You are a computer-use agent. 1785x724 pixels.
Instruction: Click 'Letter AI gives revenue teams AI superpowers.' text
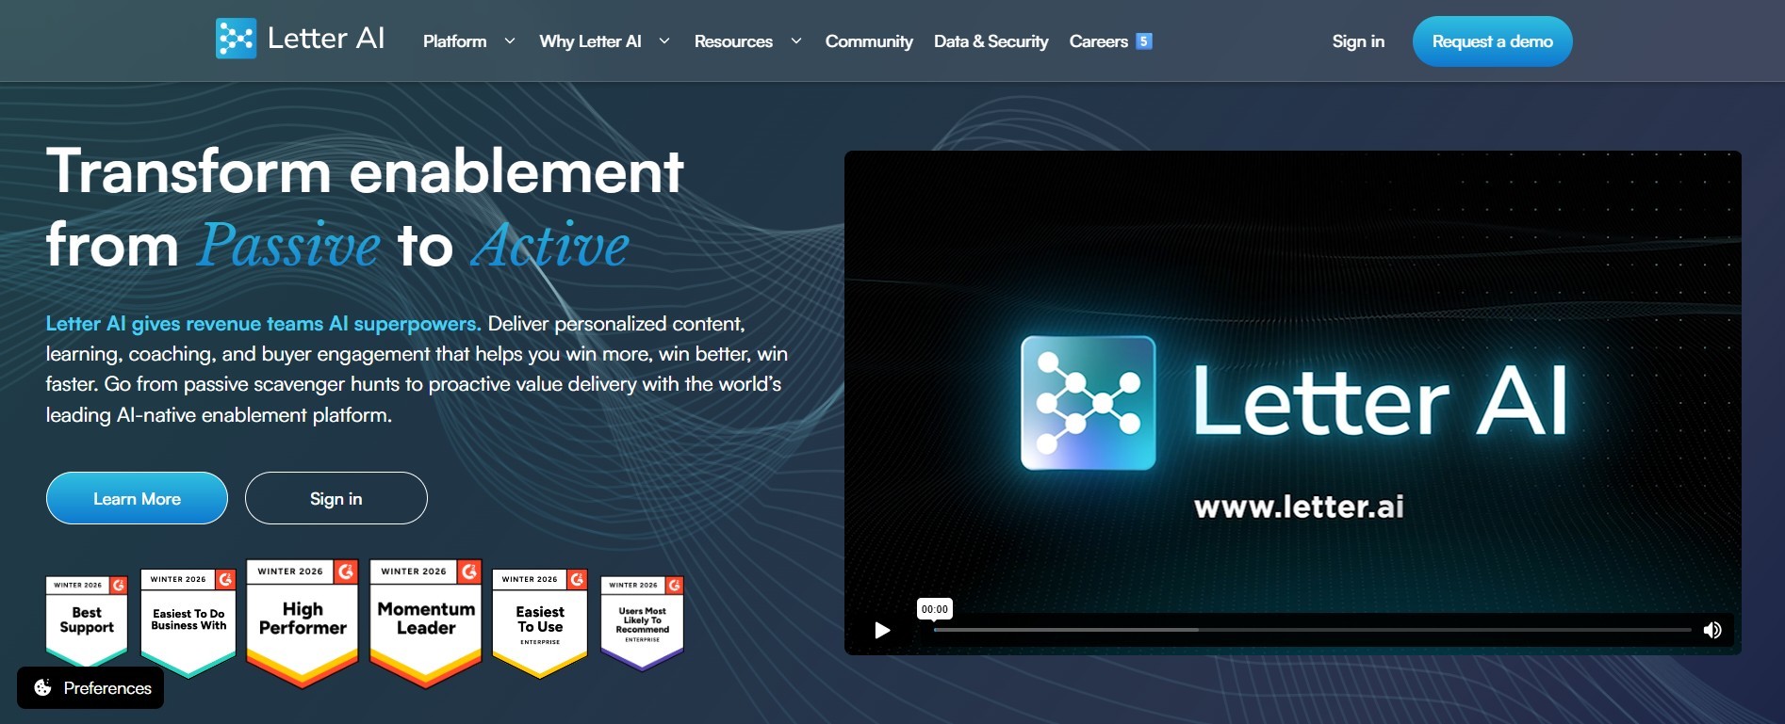coord(264,324)
